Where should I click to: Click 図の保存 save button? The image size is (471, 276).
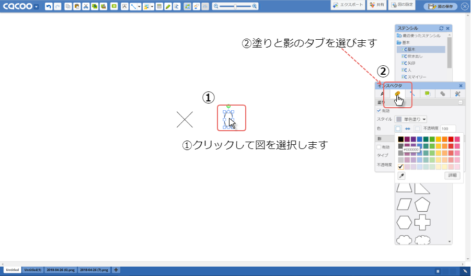[441, 6]
